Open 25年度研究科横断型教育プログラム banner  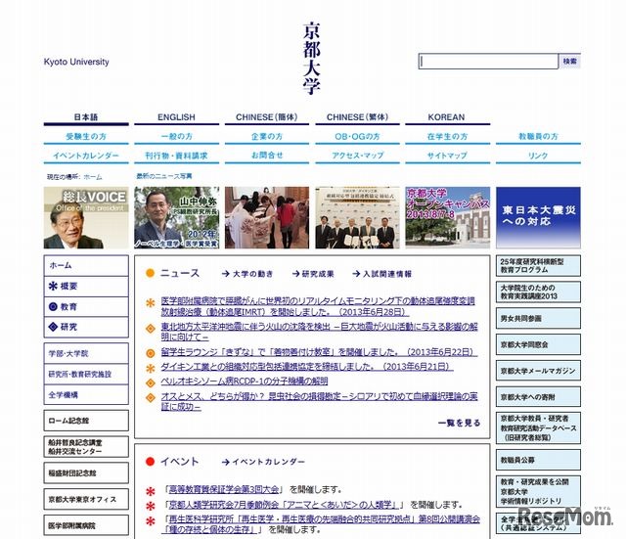538,266
